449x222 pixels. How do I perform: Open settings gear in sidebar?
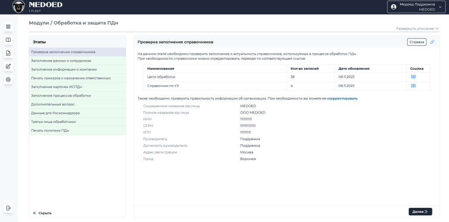tap(8, 80)
